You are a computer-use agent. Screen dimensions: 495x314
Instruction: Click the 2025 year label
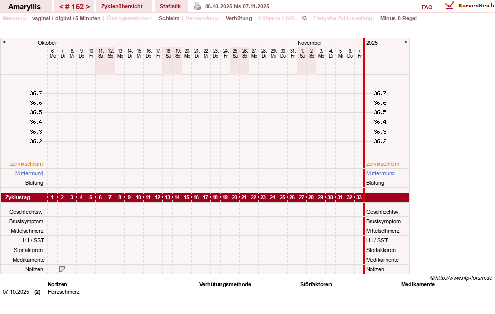pos(372,42)
